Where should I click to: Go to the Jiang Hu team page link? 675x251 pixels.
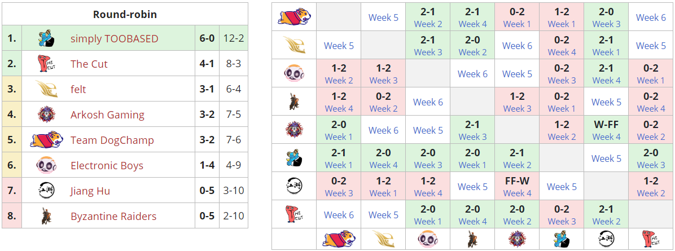coord(90,191)
